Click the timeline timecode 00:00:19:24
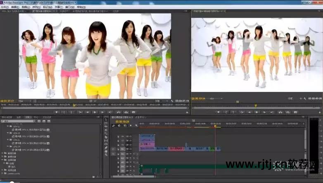The image size is (323, 183). coord(122,122)
